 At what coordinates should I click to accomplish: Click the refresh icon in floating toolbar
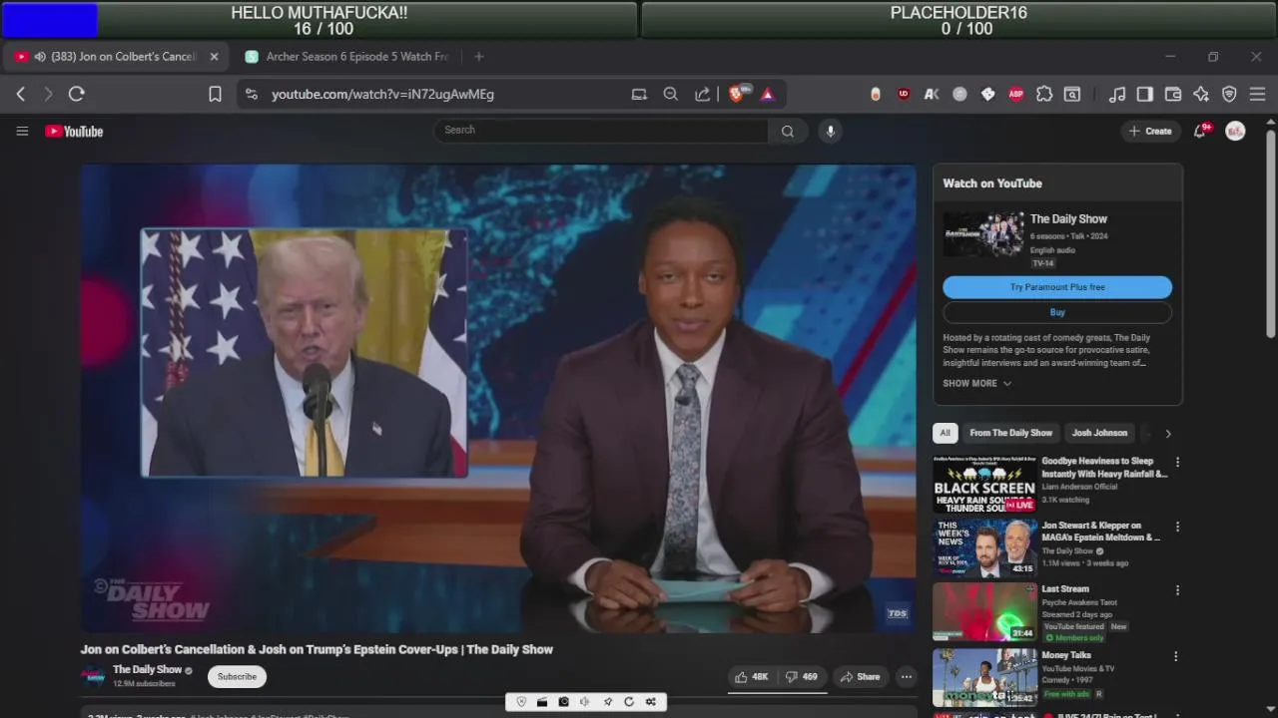[629, 702]
